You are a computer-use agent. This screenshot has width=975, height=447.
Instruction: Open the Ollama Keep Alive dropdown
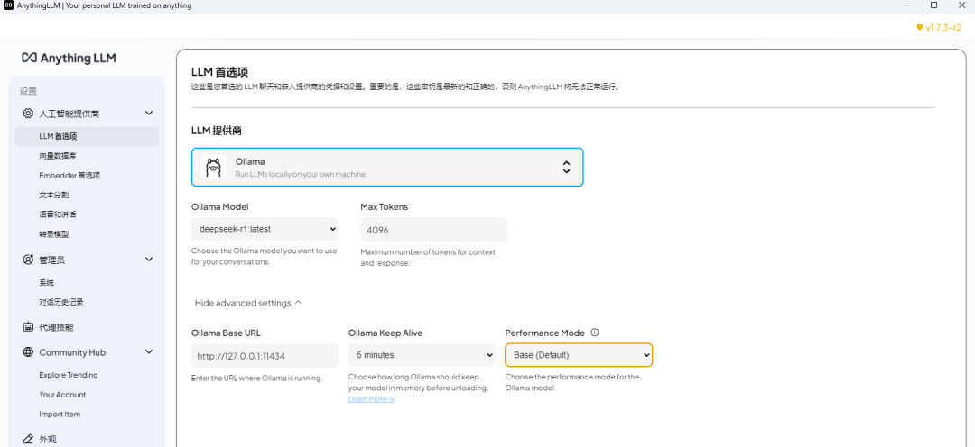[x=422, y=355]
